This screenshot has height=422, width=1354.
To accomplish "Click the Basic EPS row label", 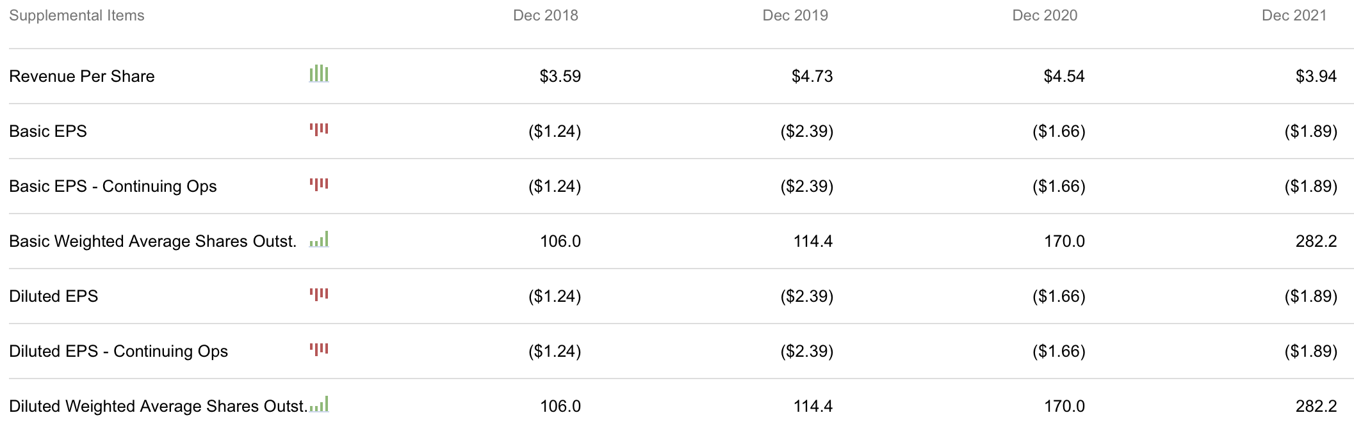I will pyautogui.click(x=48, y=132).
